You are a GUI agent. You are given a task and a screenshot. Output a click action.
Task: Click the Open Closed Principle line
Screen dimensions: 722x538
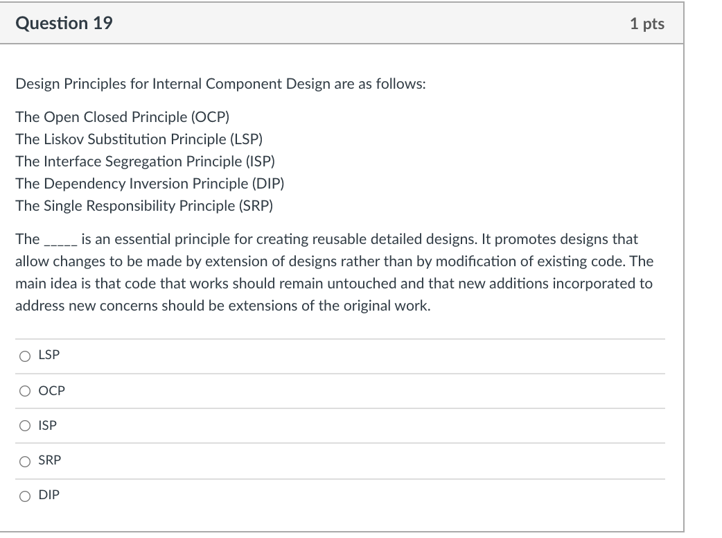click(x=122, y=116)
